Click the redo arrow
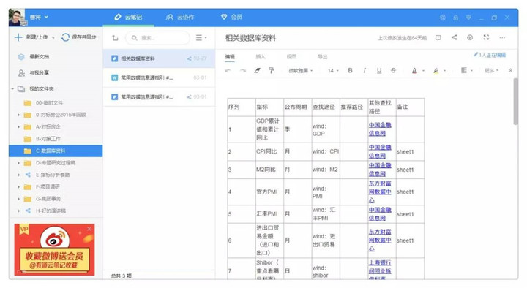The height and width of the screenshot is (288, 527). pyautogui.click(x=243, y=70)
